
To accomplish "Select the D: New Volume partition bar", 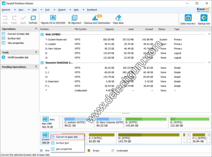I will click(x=109, y=122).
